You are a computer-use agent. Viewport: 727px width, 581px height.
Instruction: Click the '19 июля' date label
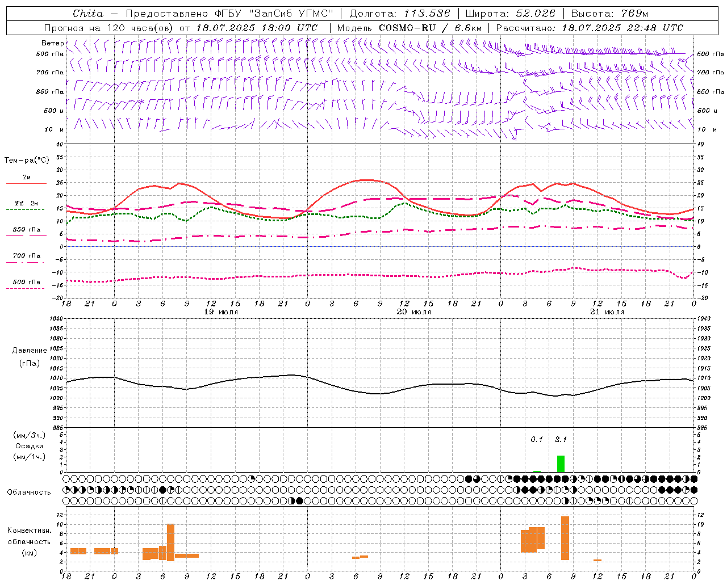[222, 312]
